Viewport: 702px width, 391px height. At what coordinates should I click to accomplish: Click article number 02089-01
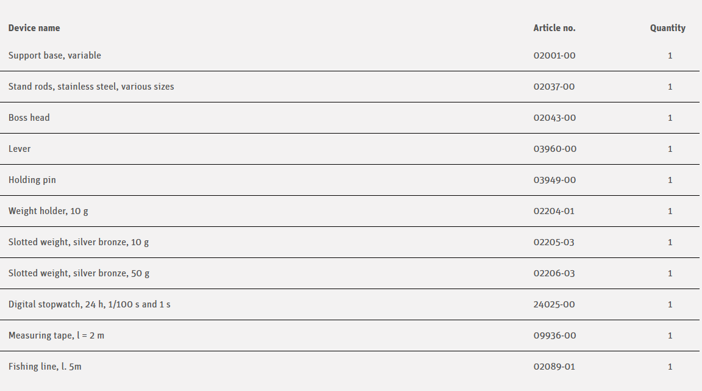coord(554,367)
